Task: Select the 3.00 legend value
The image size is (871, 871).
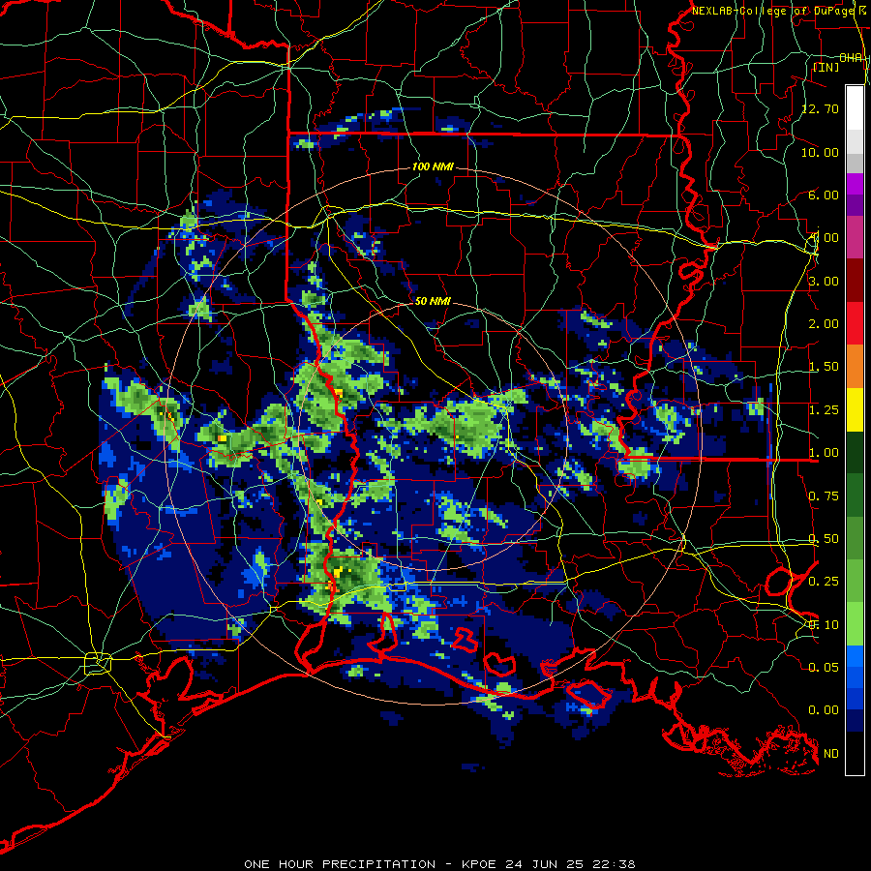Action: coord(824,281)
